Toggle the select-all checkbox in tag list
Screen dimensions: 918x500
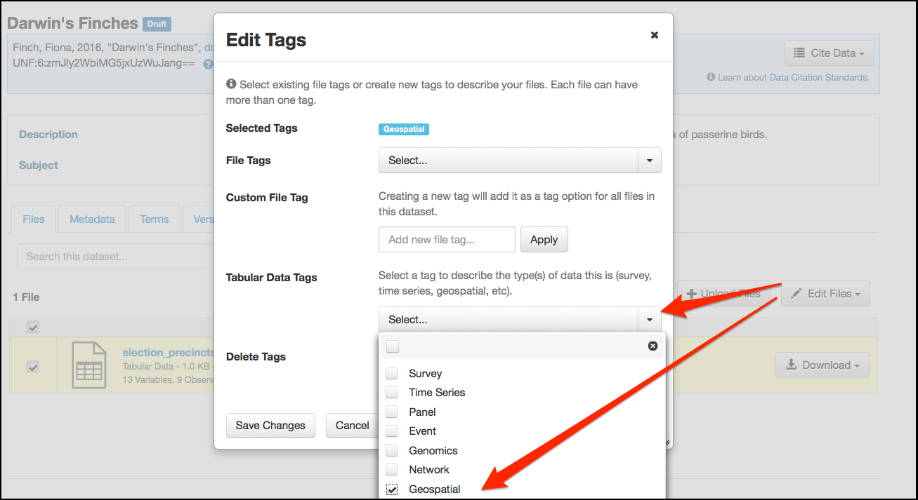click(x=393, y=346)
